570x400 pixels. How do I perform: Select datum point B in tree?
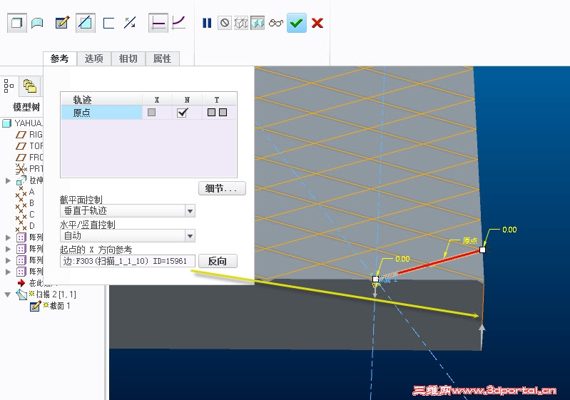click(x=26, y=203)
